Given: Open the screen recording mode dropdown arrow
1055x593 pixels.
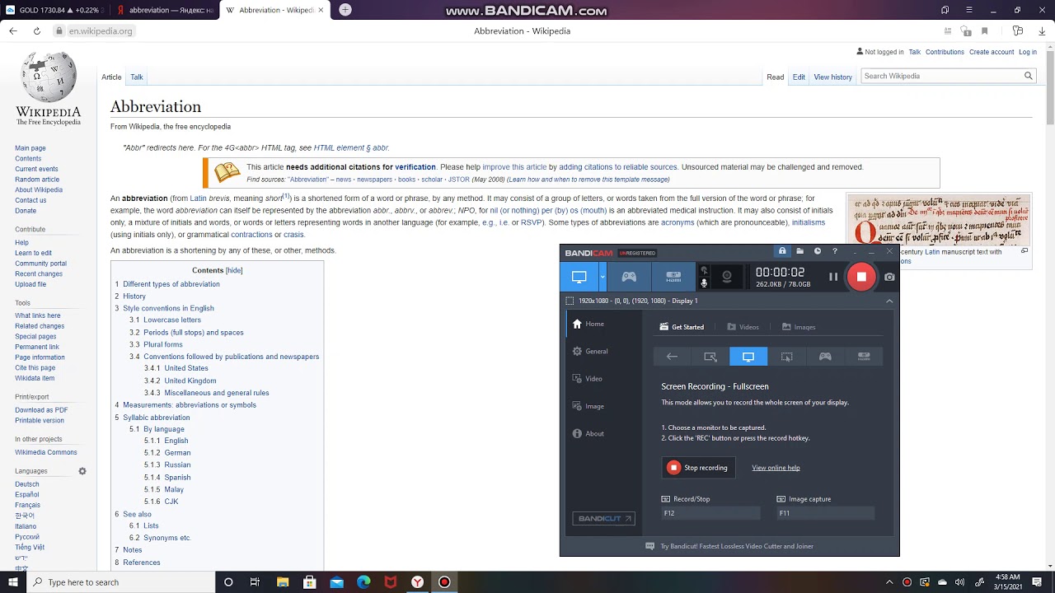Looking at the screenshot, I should [x=603, y=277].
